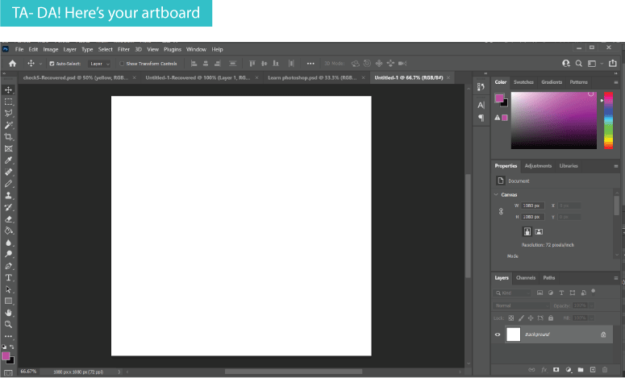Switch to the Channels tab

[525, 278]
